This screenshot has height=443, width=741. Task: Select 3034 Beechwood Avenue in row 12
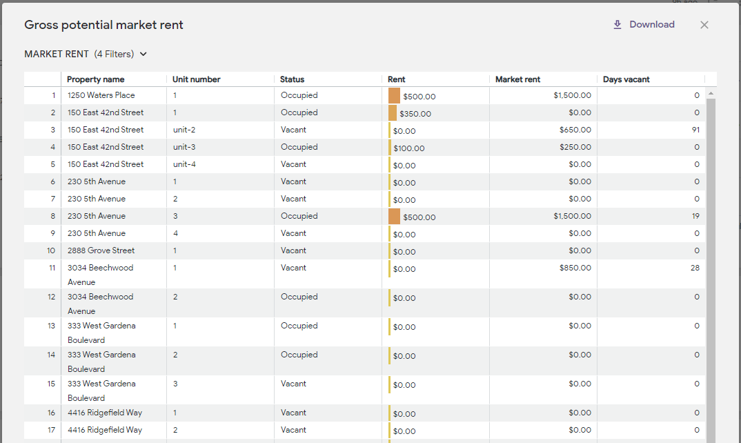(x=113, y=303)
